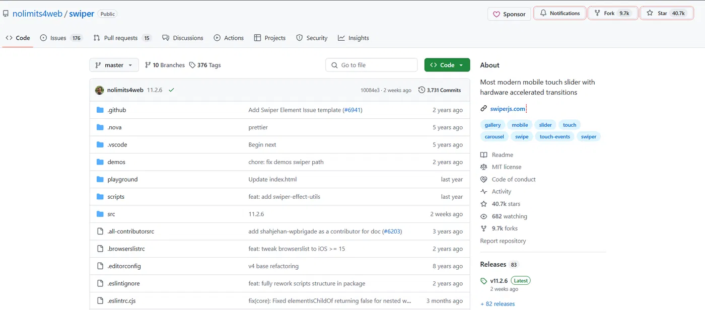Viewport: 705px width, 310px height.
Task: Click the .vscode folder icon
Action: (x=100, y=145)
